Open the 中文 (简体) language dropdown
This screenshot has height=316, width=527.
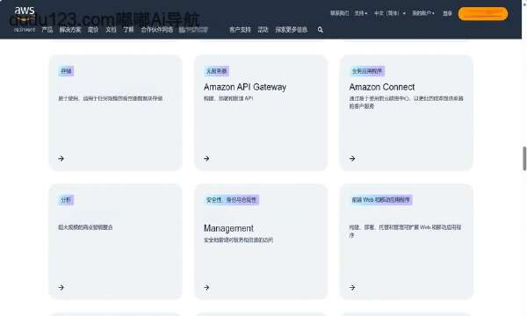pyautogui.click(x=389, y=13)
